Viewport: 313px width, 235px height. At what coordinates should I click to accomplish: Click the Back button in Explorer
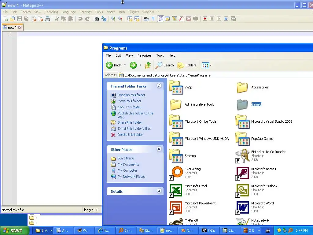click(114, 65)
